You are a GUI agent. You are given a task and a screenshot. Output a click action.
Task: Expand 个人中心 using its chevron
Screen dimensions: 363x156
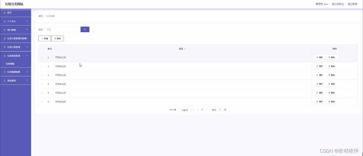(x=27, y=21)
